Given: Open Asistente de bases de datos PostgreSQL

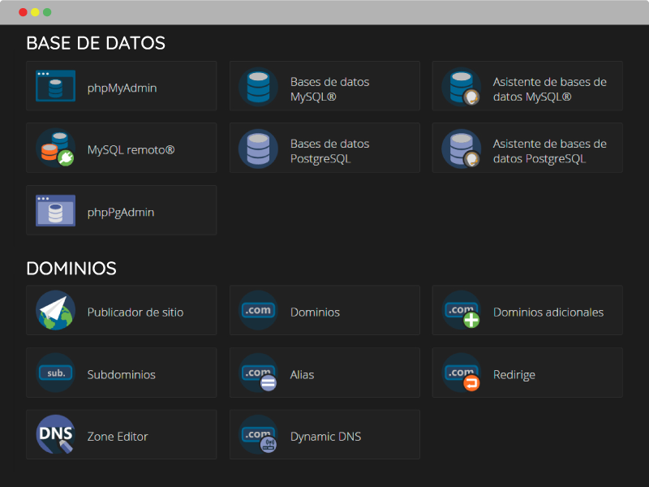Looking at the screenshot, I should (550, 151).
